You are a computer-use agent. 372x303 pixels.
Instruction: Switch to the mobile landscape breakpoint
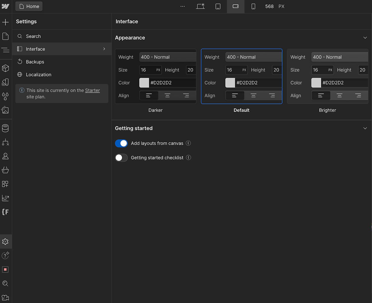[x=236, y=6]
